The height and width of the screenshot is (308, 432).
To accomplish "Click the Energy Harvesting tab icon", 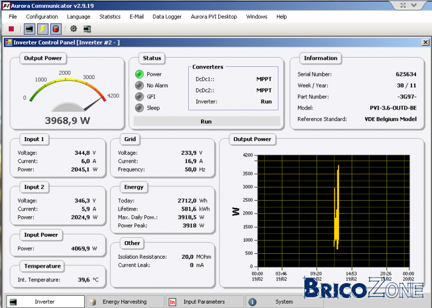I will click(x=93, y=302).
